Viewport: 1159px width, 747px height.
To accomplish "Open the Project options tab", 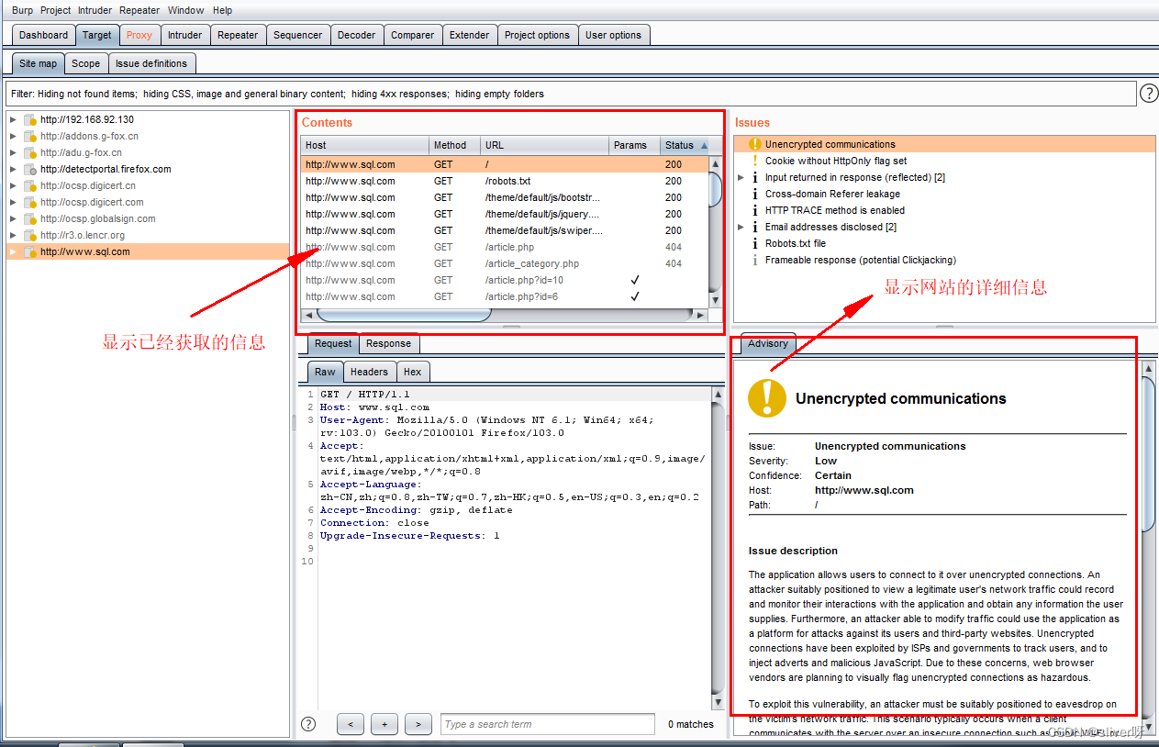I will (x=538, y=35).
